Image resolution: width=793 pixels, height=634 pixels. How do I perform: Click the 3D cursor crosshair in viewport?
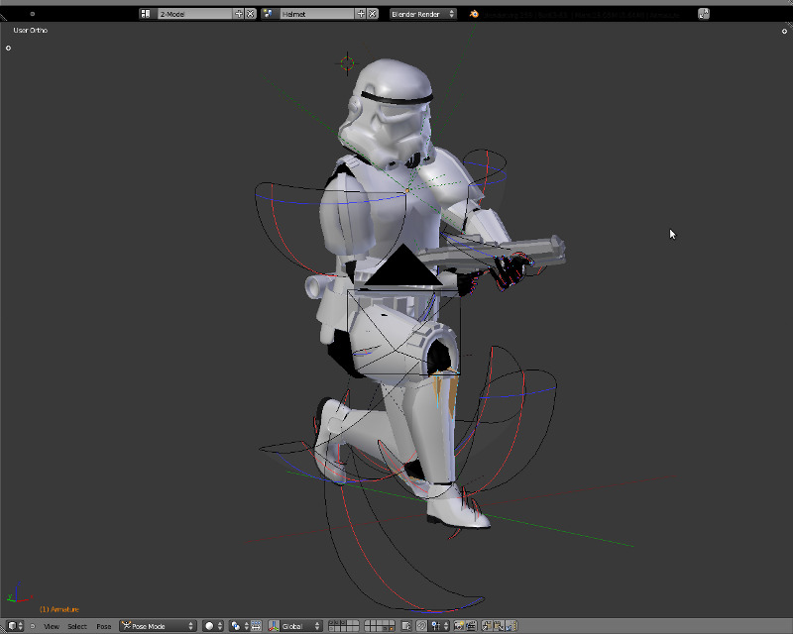pos(348,63)
